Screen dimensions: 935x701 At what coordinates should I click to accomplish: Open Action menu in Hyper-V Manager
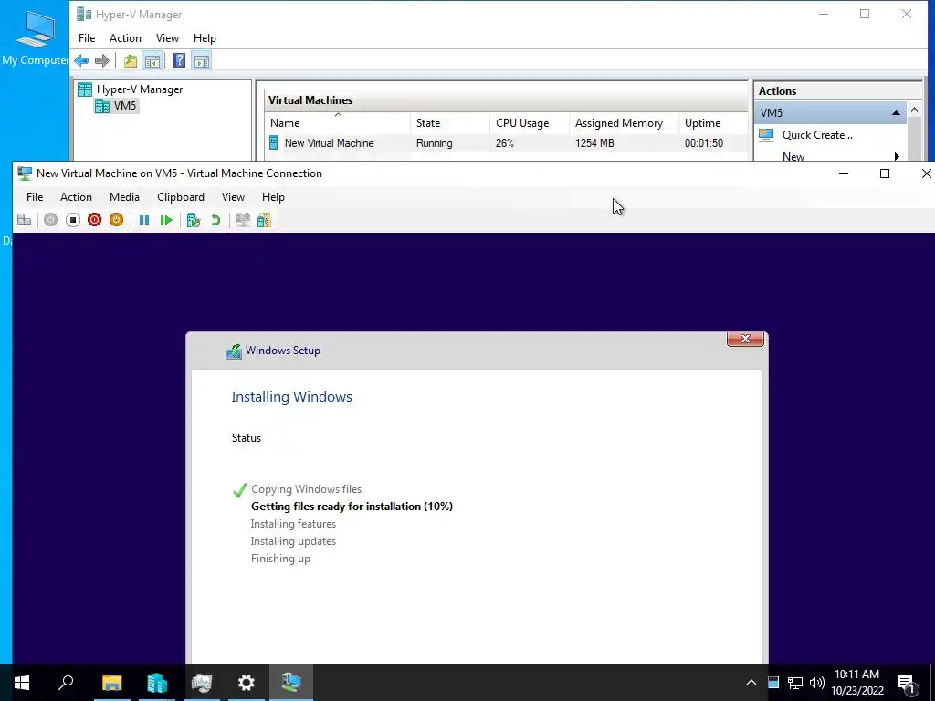point(125,38)
